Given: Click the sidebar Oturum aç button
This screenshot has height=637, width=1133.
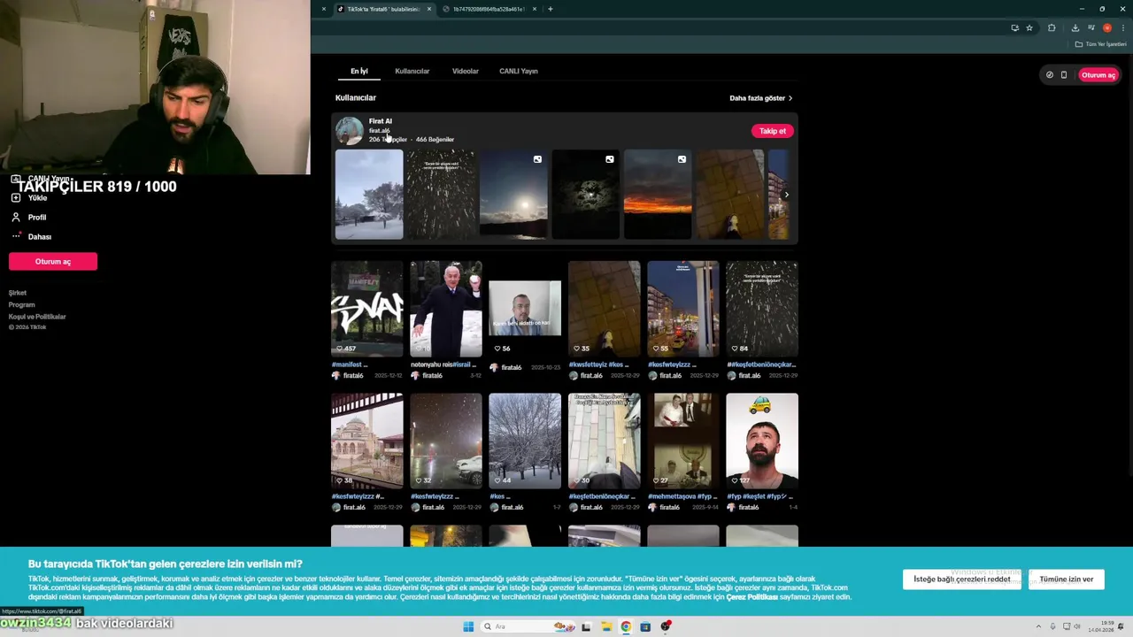Looking at the screenshot, I should pos(53,261).
